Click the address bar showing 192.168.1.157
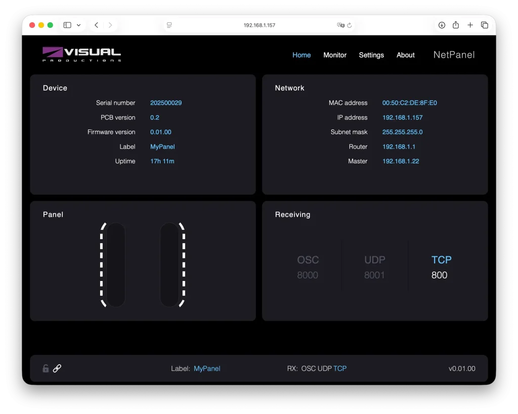This screenshot has width=518, height=414. click(259, 25)
